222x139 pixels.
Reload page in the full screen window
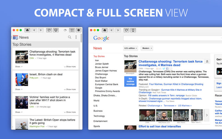[126, 30]
